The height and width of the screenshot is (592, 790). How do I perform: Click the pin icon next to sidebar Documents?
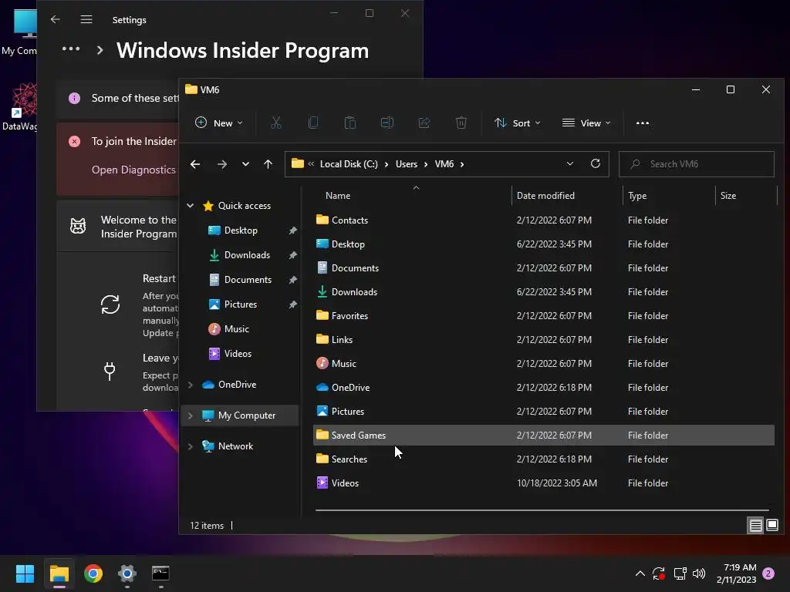click(292, 280)
